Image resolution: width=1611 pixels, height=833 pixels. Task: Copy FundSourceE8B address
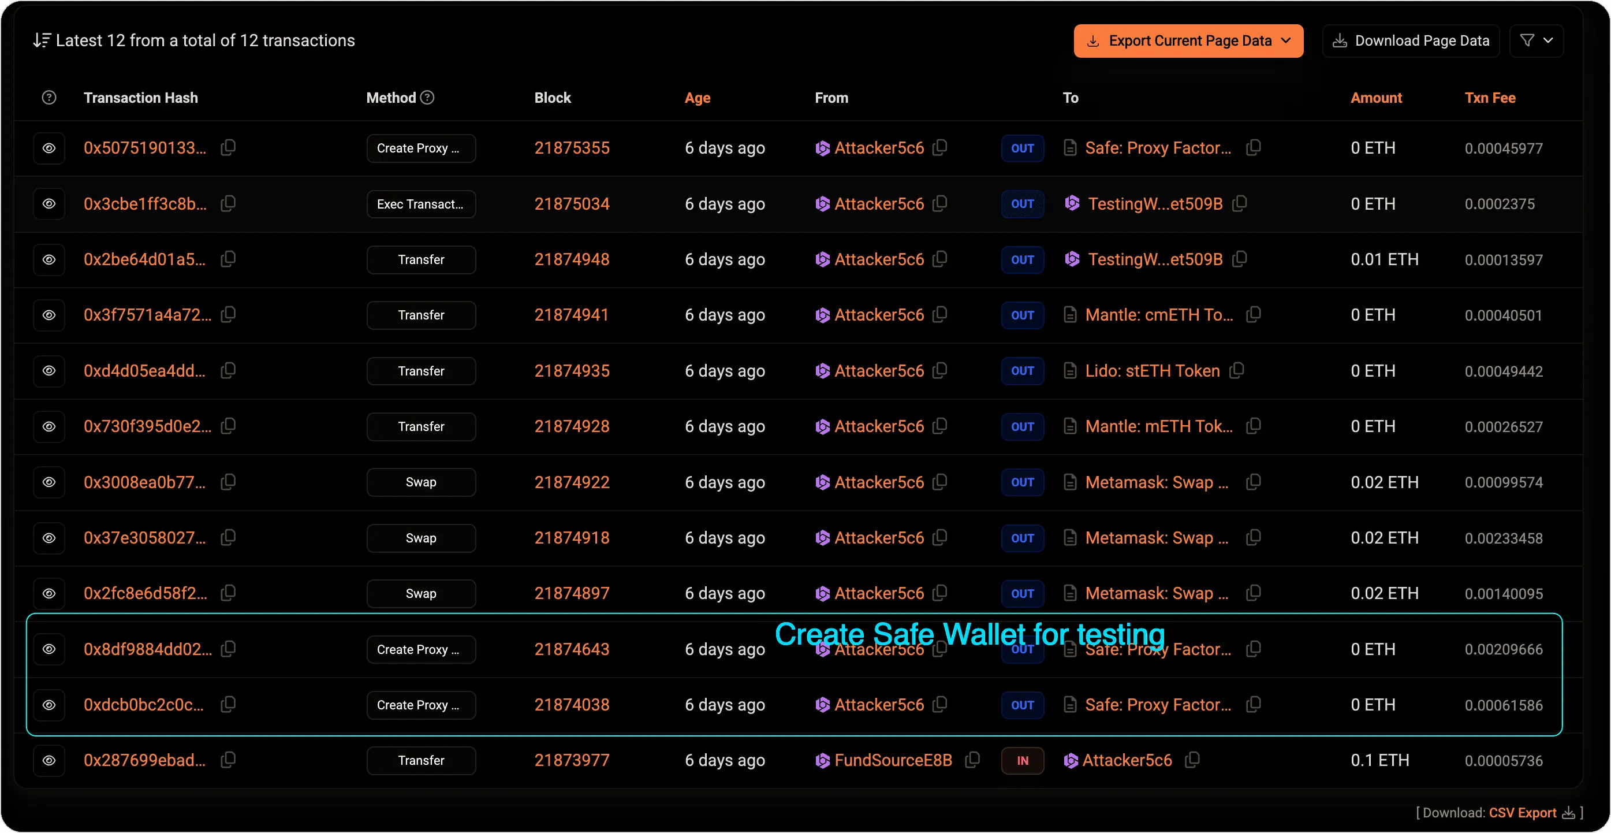[972, 760]
